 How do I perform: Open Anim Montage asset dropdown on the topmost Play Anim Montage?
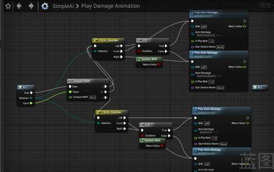206,35
